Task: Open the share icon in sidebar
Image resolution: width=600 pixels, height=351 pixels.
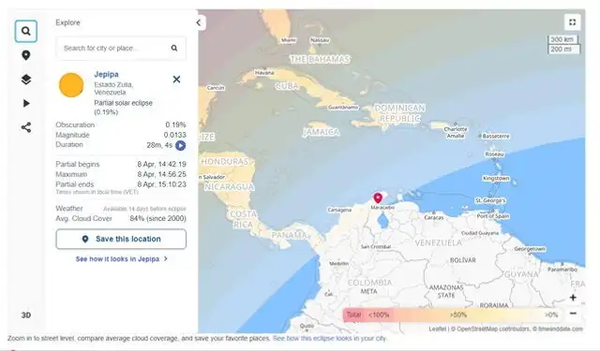Action: click(25, 127)
